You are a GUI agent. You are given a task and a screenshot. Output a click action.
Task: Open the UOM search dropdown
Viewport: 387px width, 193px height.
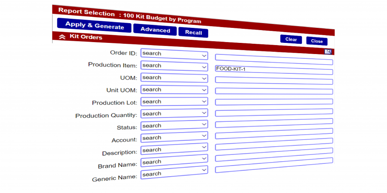click(x=174, y=78)
